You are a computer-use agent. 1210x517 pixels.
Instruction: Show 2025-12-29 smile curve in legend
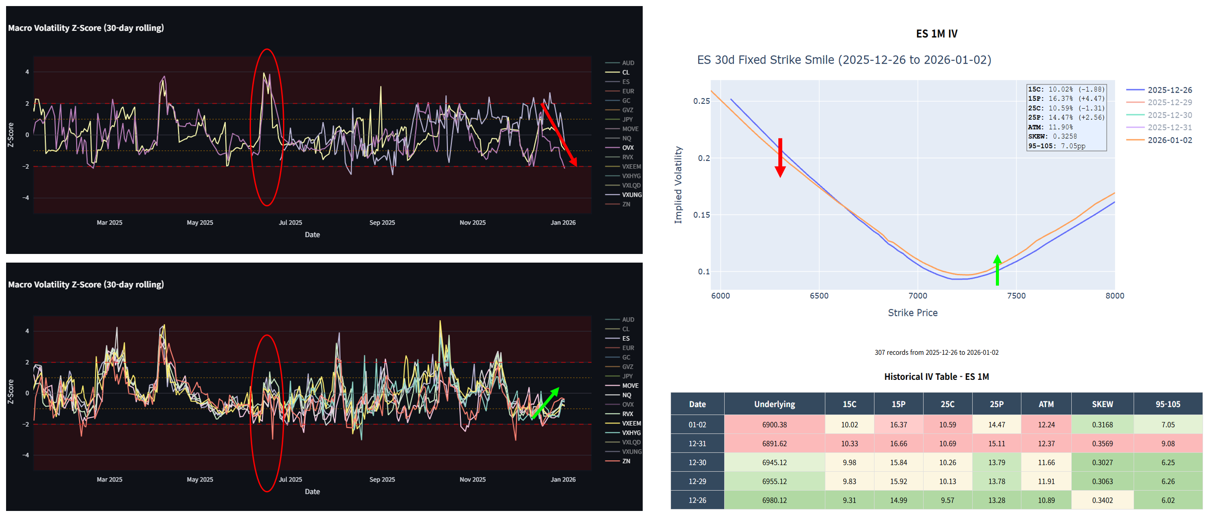(x=1159, y=102)
